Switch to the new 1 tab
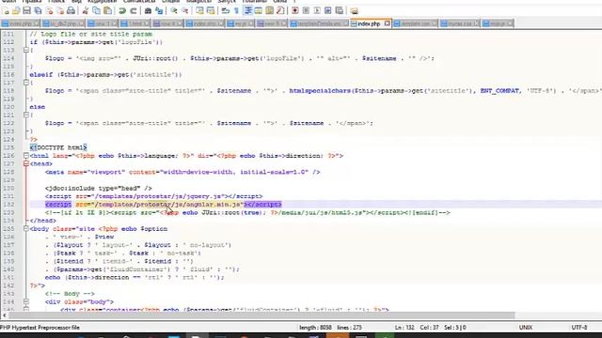This screenshot has height=338, width=602. pyautogui.click(x=103, y=23)
